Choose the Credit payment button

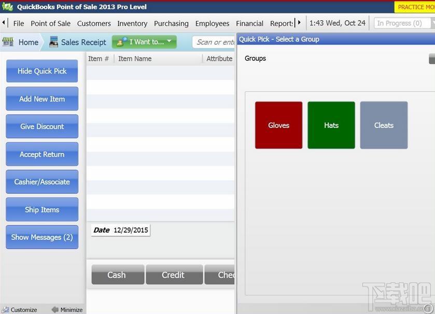tap(174, 275)
